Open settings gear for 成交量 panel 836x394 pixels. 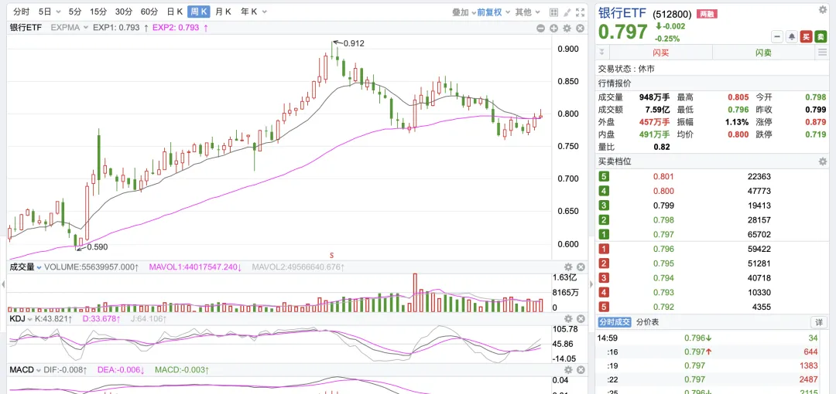[x=568, y=267]
